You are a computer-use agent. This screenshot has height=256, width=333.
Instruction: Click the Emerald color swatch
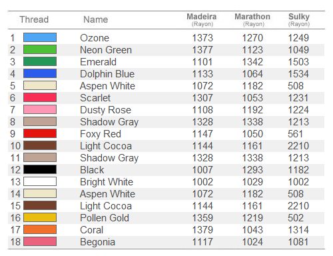pyautogui.click(x=40, y=61)
